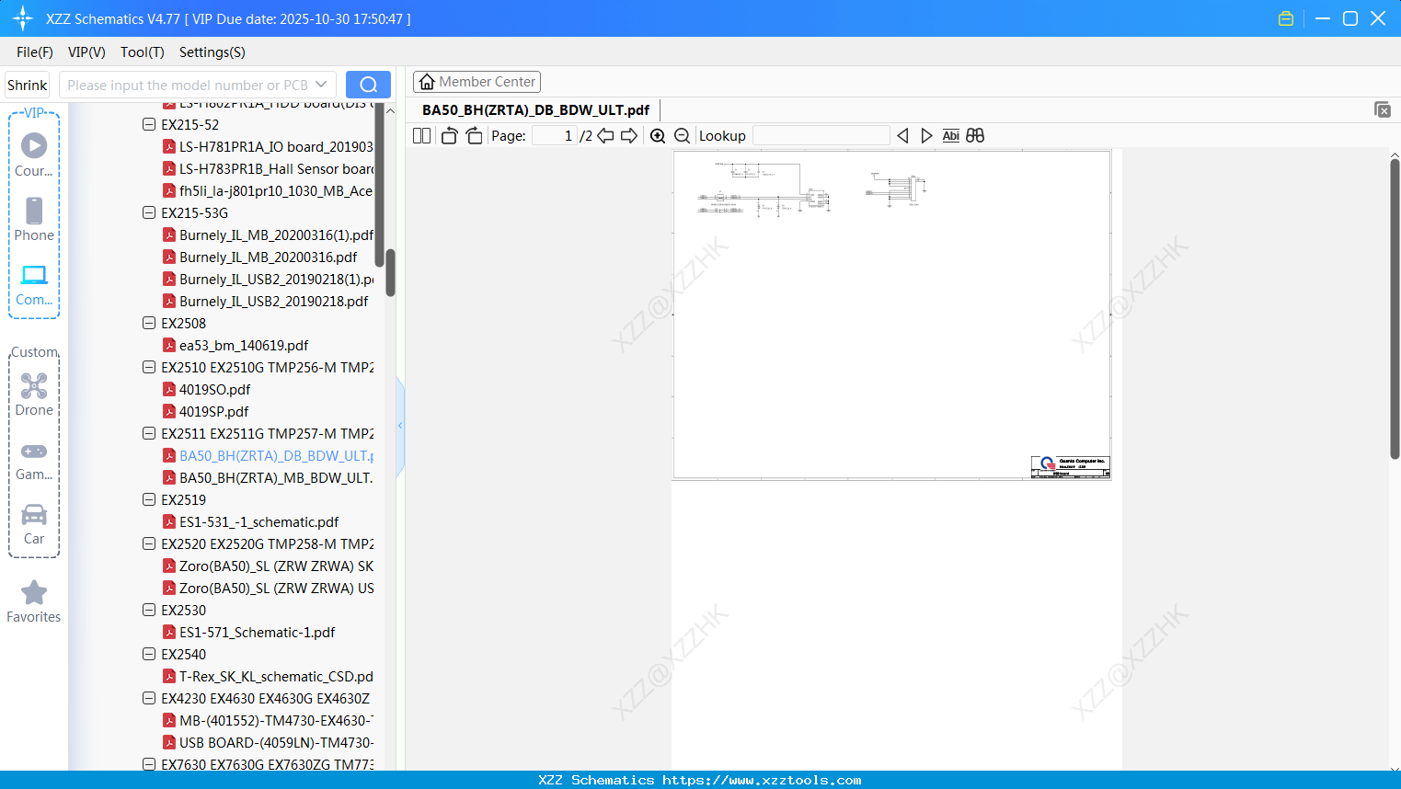Screen dimensions: 1401x789
Task: Open T-Rex_SK_KL_schematic_CSD file
Action: coord(268,676)
